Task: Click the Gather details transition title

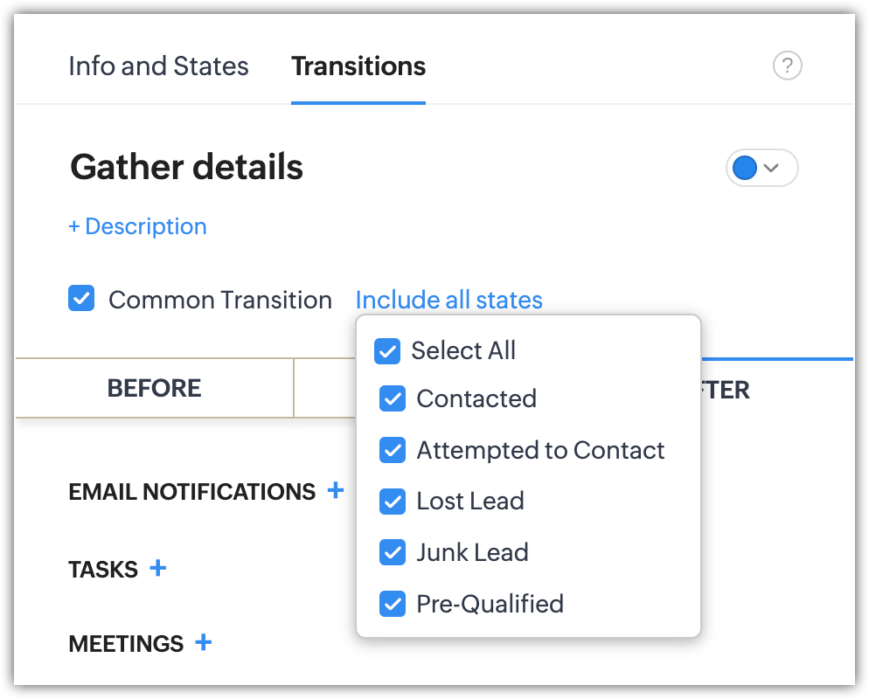Action: click(x=186, y=166)
